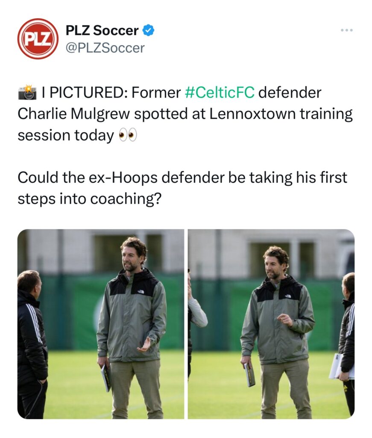Click the jacket chest logo in right photo

tap(288, 296)
